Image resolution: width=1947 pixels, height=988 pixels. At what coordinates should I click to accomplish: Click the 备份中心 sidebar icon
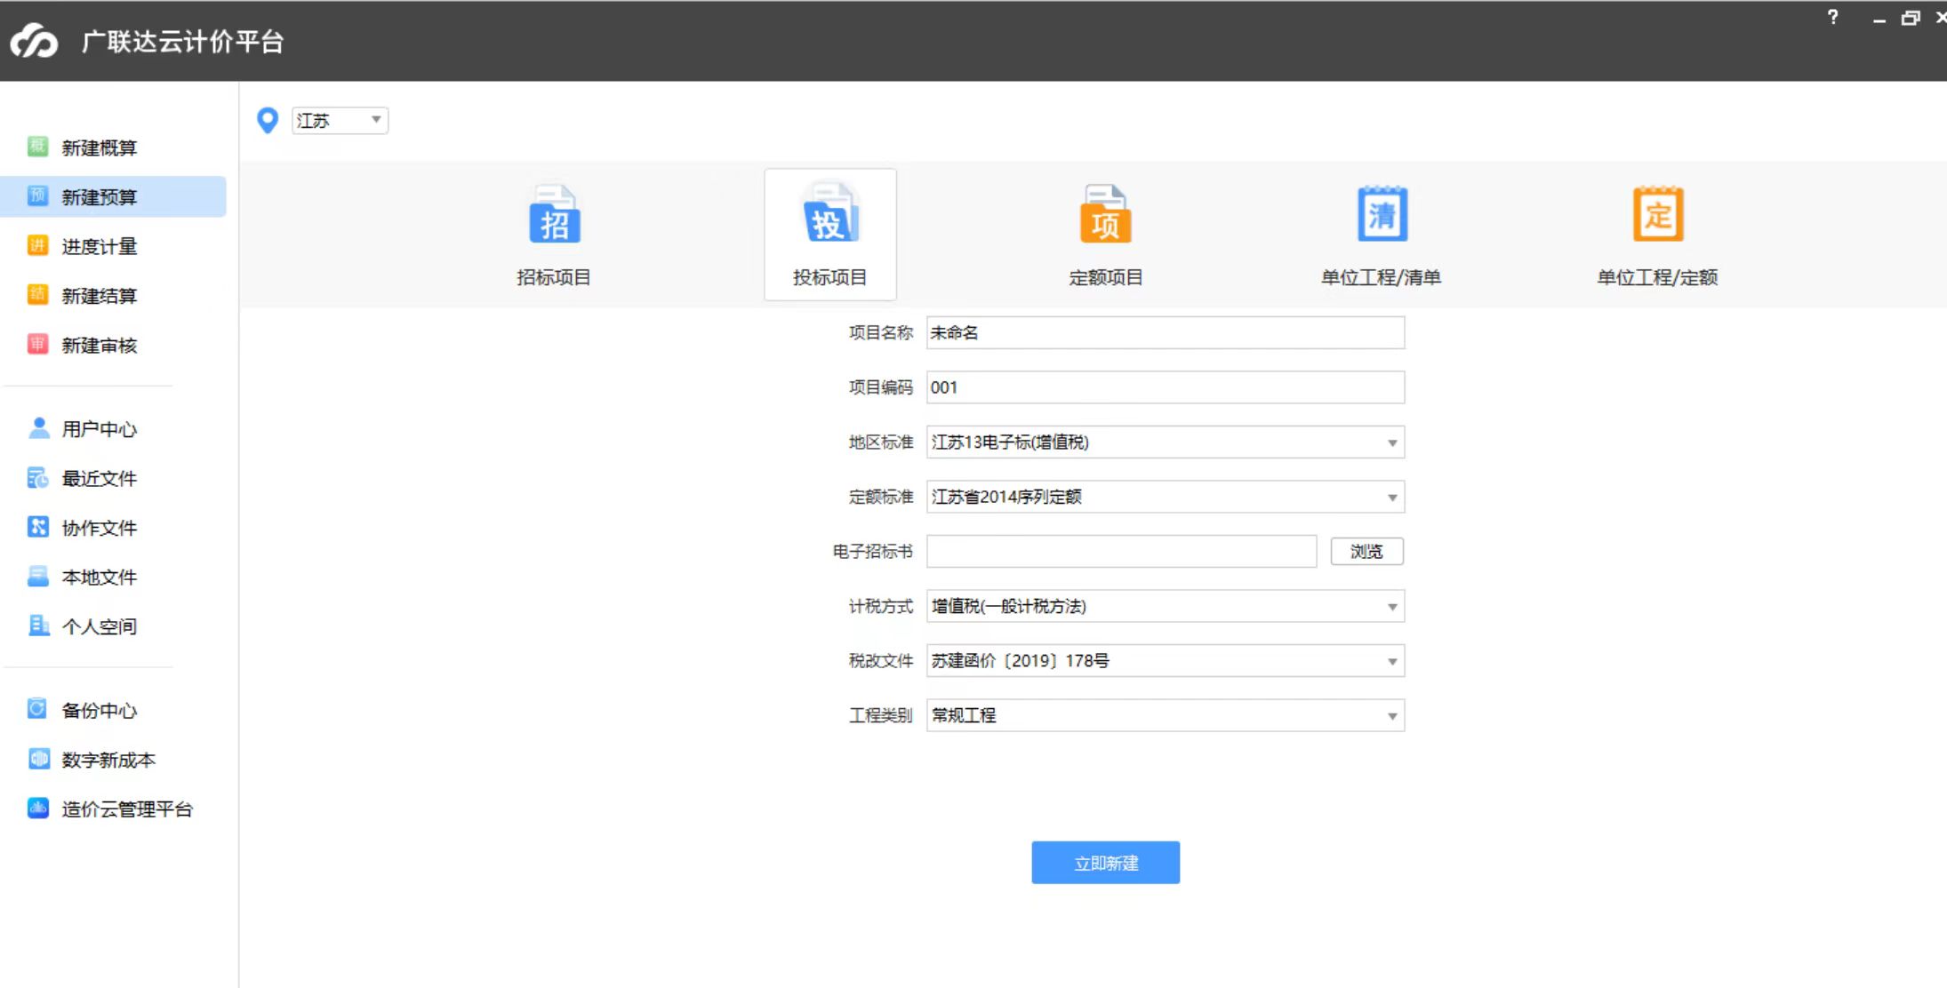point(37,709)
